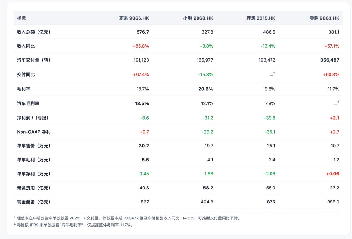The height and width of the screenshot is (239, 352).
Task: Click the footnote about 理想 delivery disclosure
Action: pos(127,218)
